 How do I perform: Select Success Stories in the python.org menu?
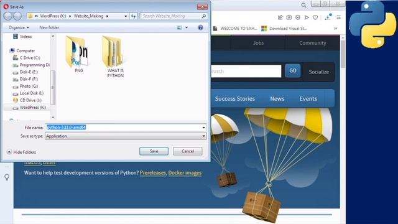coord(235,98)
